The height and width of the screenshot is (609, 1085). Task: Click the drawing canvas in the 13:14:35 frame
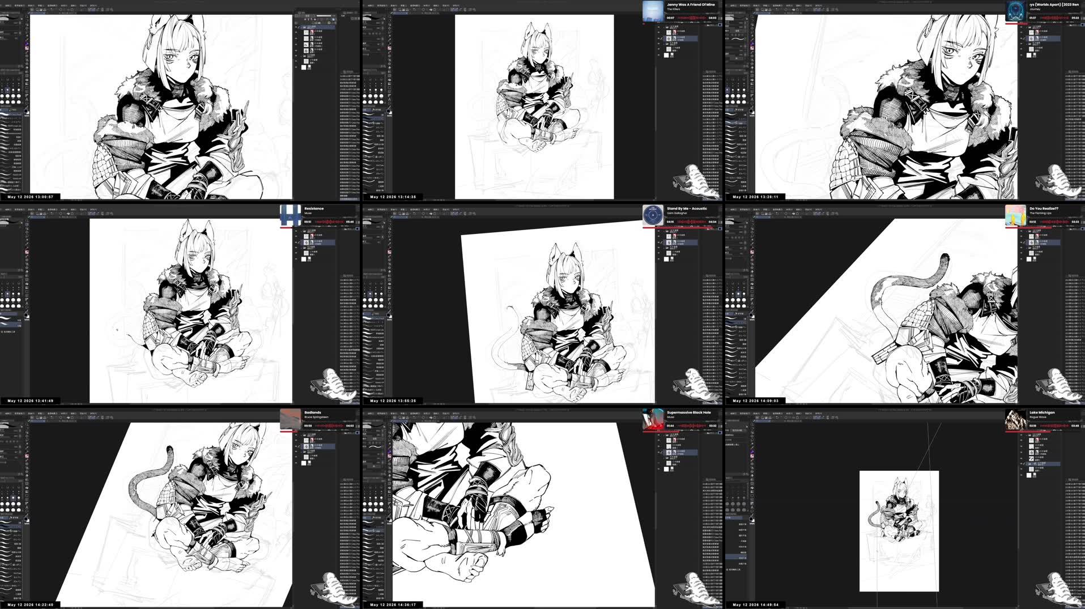pyautogui.click(x=534, y=107)
